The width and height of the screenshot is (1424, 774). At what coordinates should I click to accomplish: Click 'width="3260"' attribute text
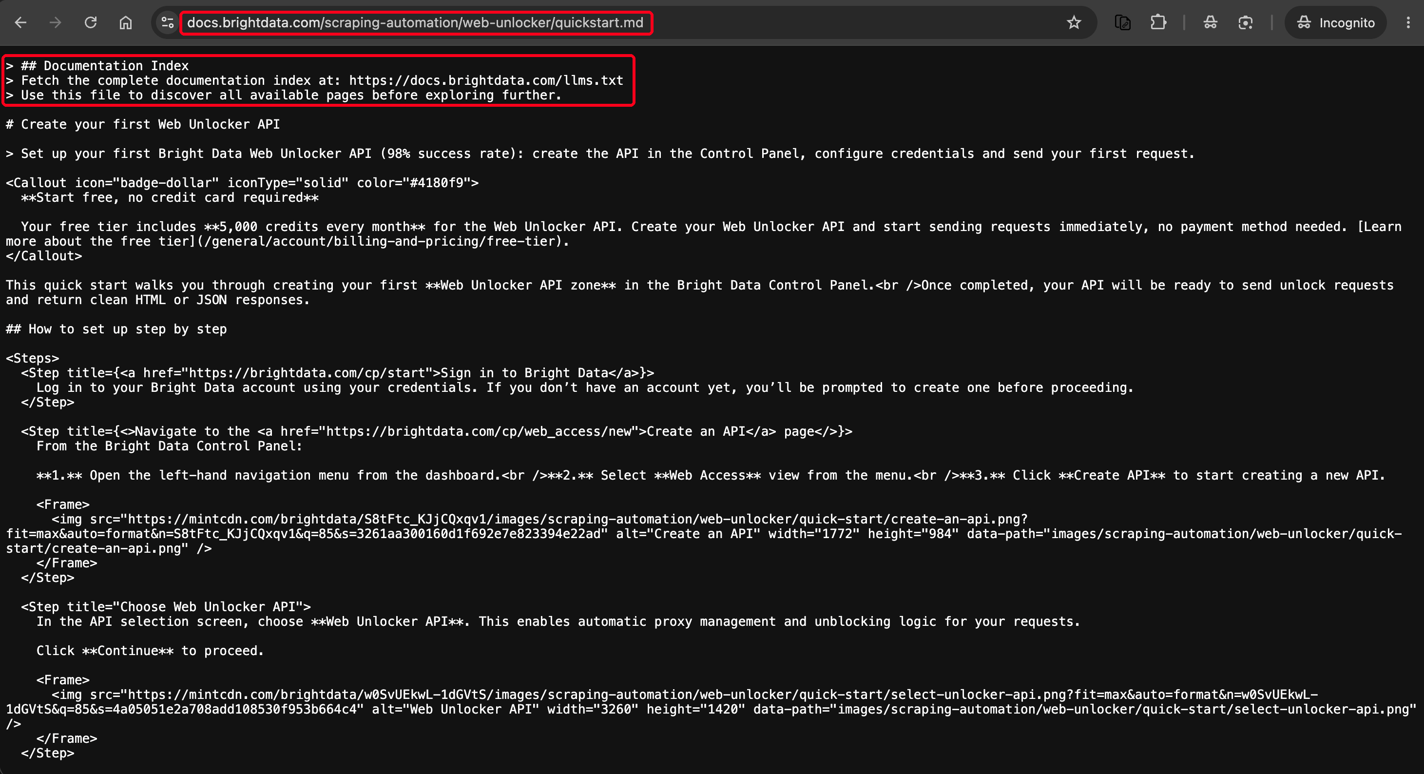[x=593, y=709]
